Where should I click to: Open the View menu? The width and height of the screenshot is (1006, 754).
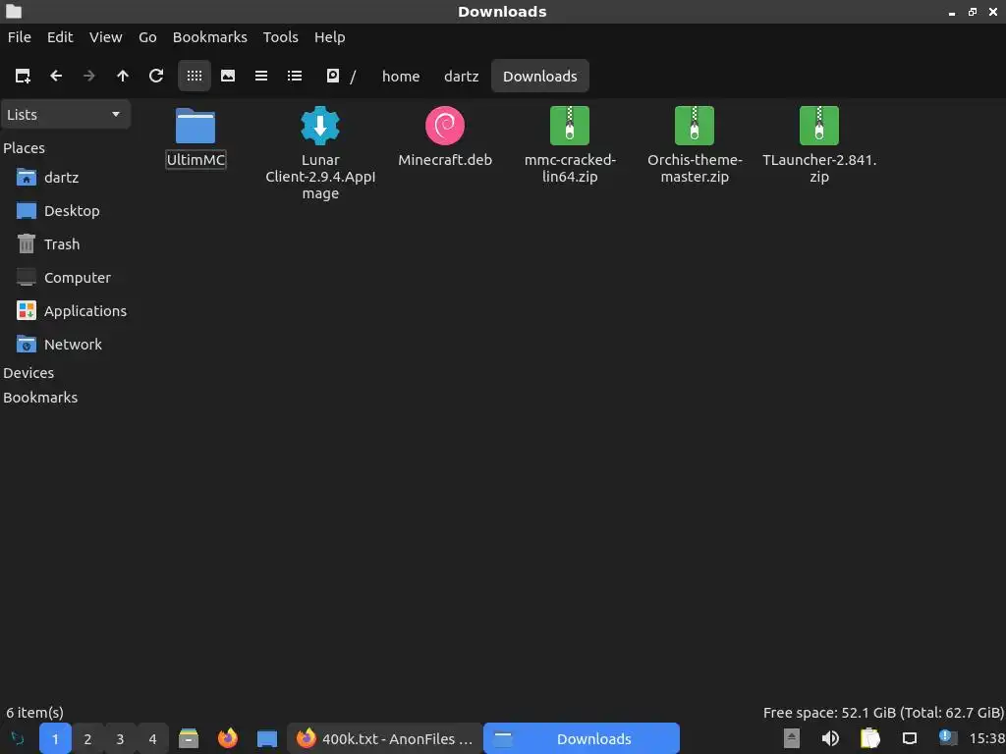106,37
